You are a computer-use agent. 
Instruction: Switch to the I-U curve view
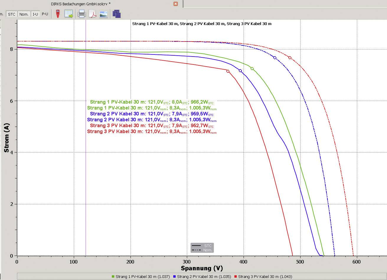35,14
